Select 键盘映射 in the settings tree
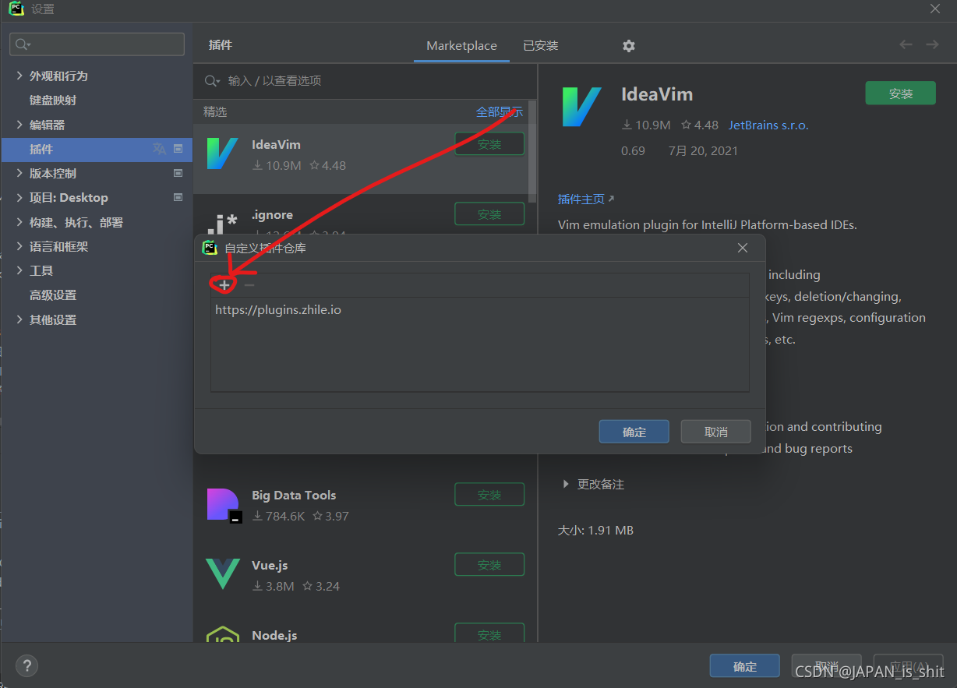Screen dimensions: 957x688 point(53,101)
